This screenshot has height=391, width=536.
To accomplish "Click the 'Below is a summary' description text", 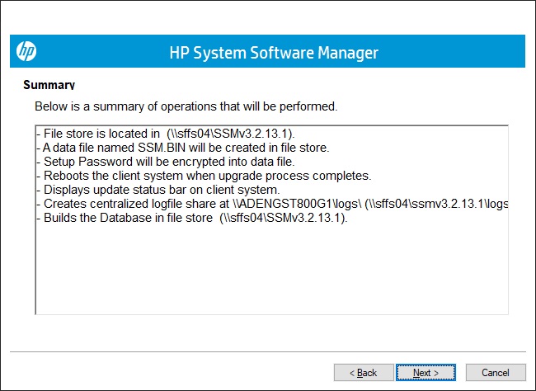I will coord(186,106).
